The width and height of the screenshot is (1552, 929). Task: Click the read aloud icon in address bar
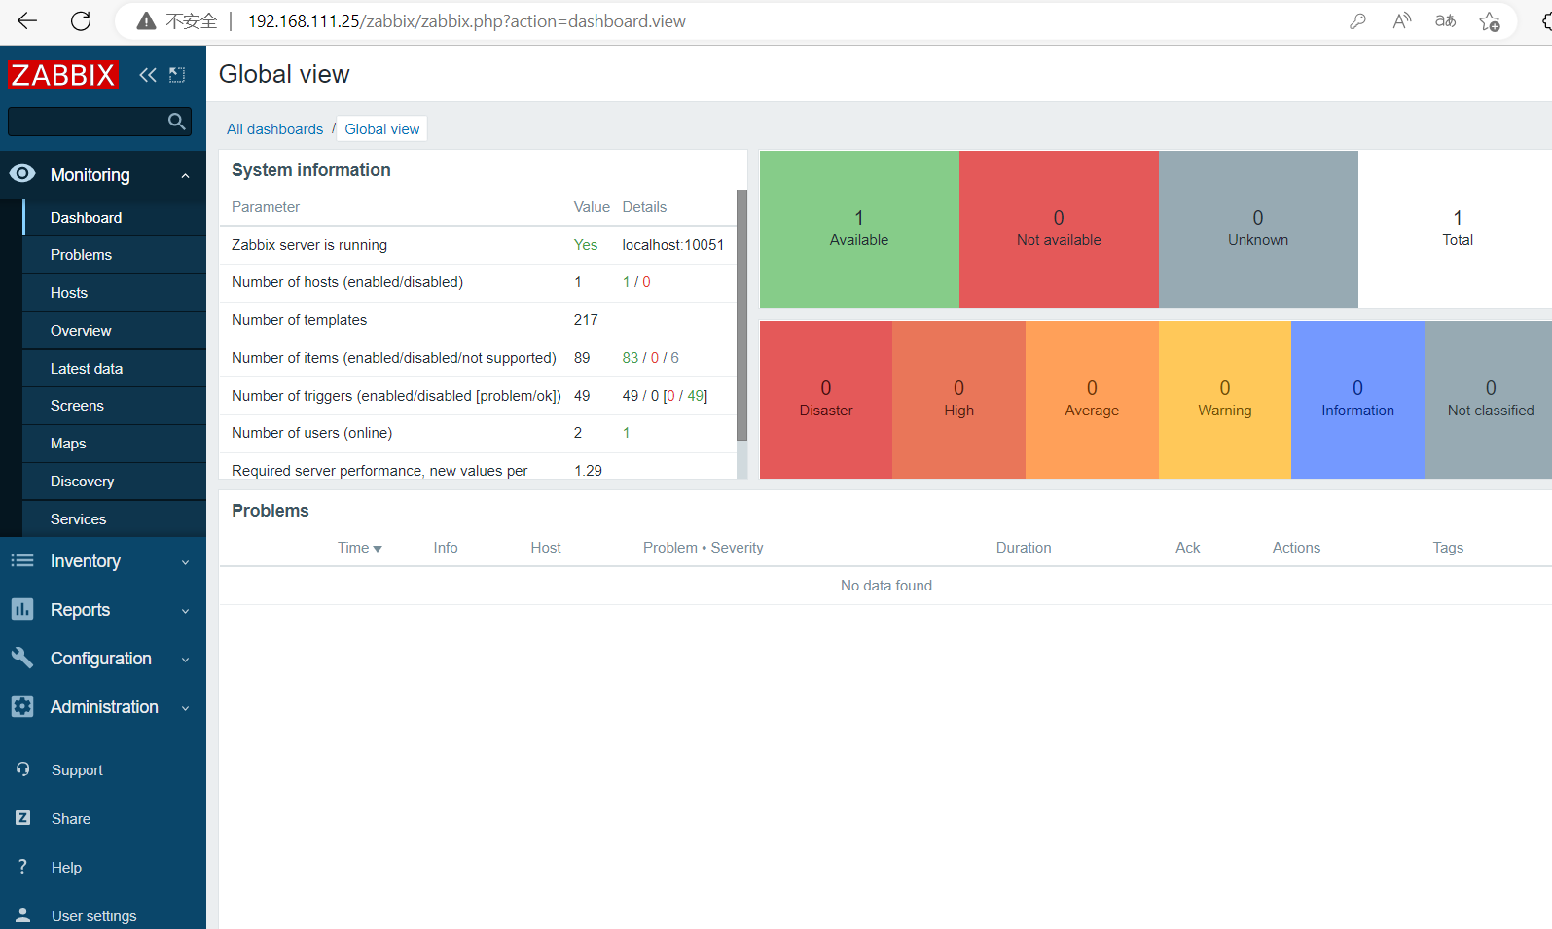point(1401,20)
